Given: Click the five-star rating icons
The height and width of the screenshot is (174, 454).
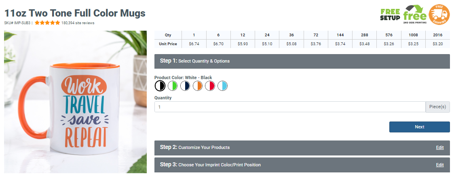Looking at the screenshot, I should 47,23.
